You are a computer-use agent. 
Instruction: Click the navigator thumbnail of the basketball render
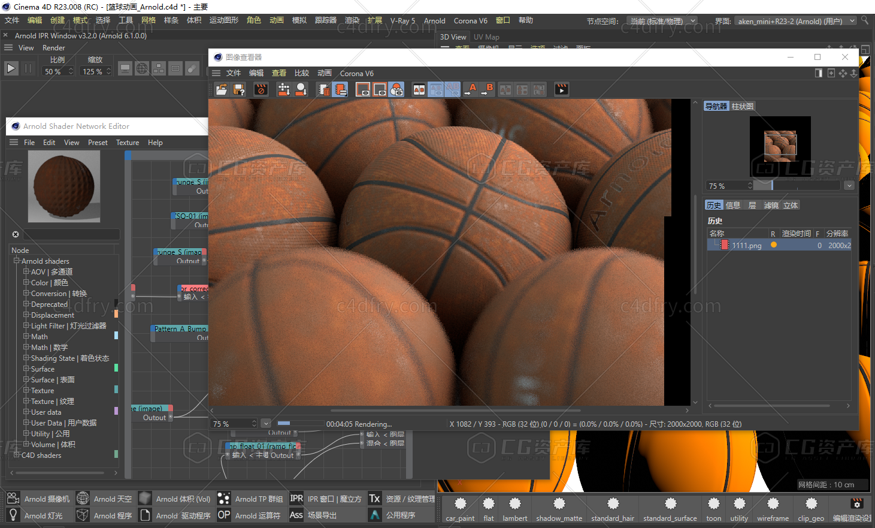point(780,146)
